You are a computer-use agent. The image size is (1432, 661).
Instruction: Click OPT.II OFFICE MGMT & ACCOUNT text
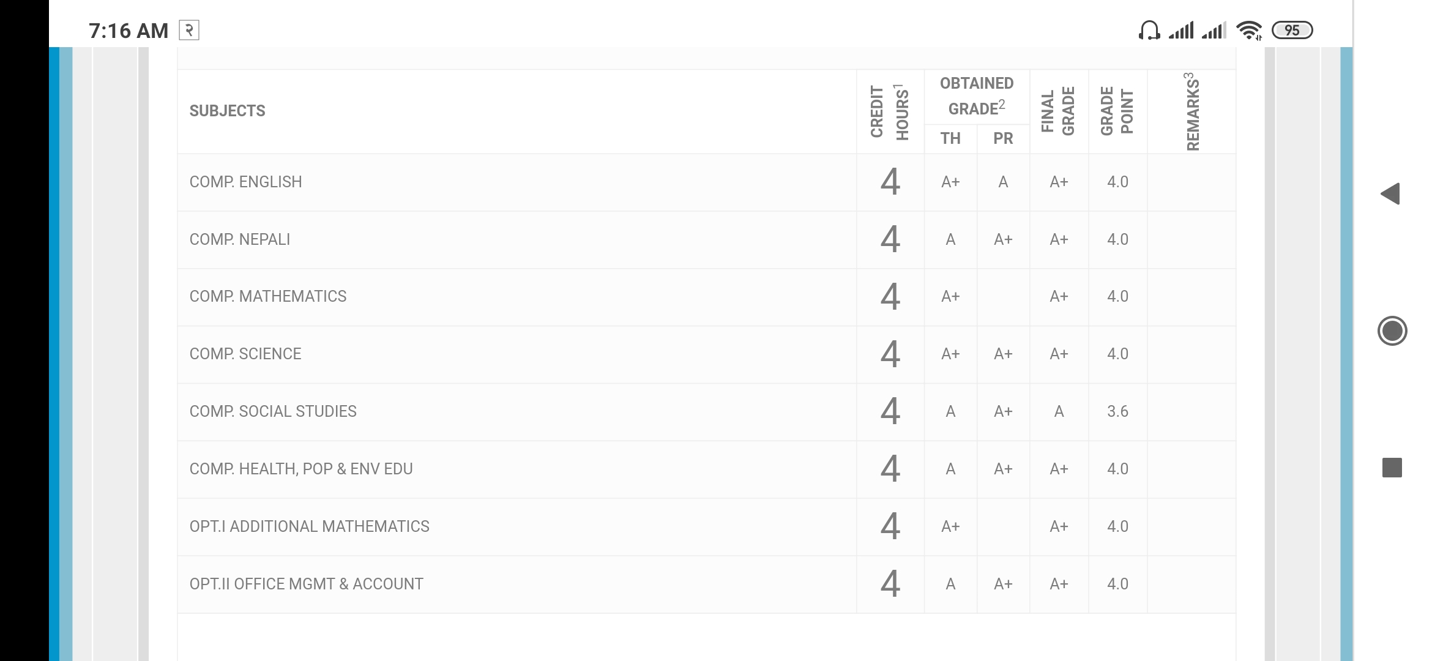(x=306, y=584)
